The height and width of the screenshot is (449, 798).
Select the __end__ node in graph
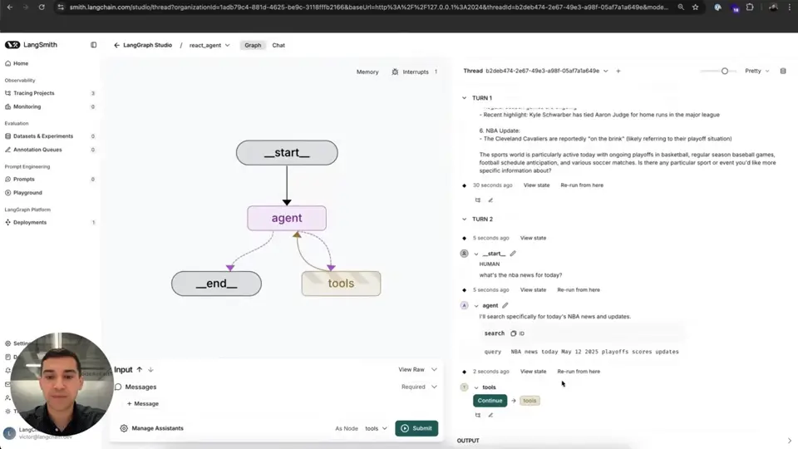(x=216, y=284)
